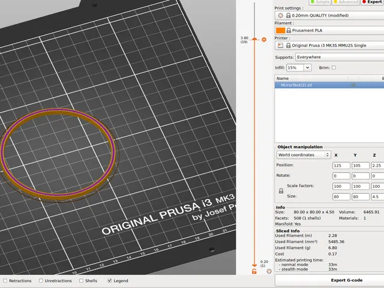
Task: Click the upper layer slider thumb at 3.80
Action: click(254, 39)
